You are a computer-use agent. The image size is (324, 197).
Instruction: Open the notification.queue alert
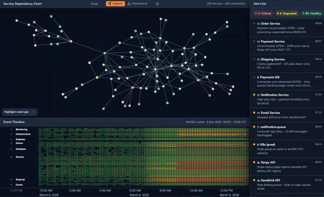click(x=287, y=131)
